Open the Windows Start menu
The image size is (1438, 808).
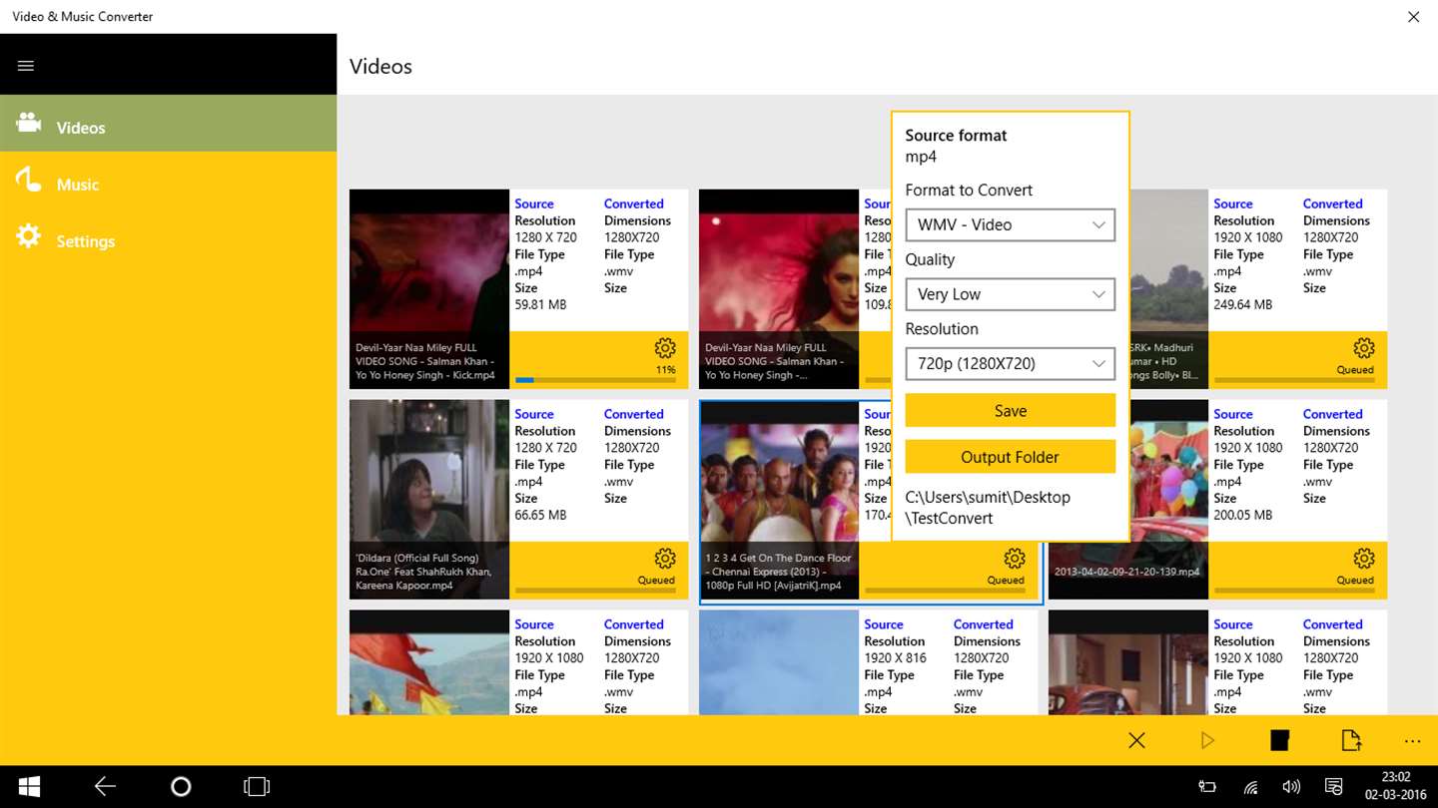click(x=29, y=787)
